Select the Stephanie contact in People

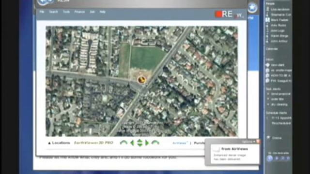281,14
